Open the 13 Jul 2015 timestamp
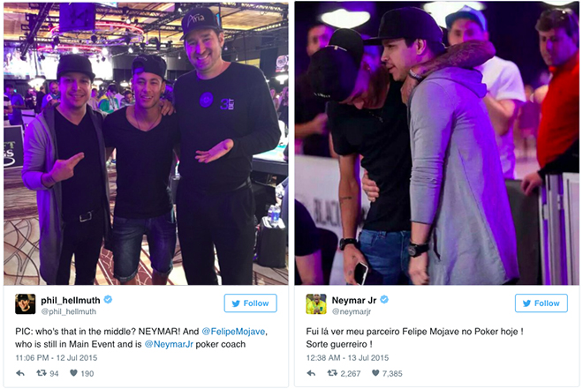 [x=347, y=358]
